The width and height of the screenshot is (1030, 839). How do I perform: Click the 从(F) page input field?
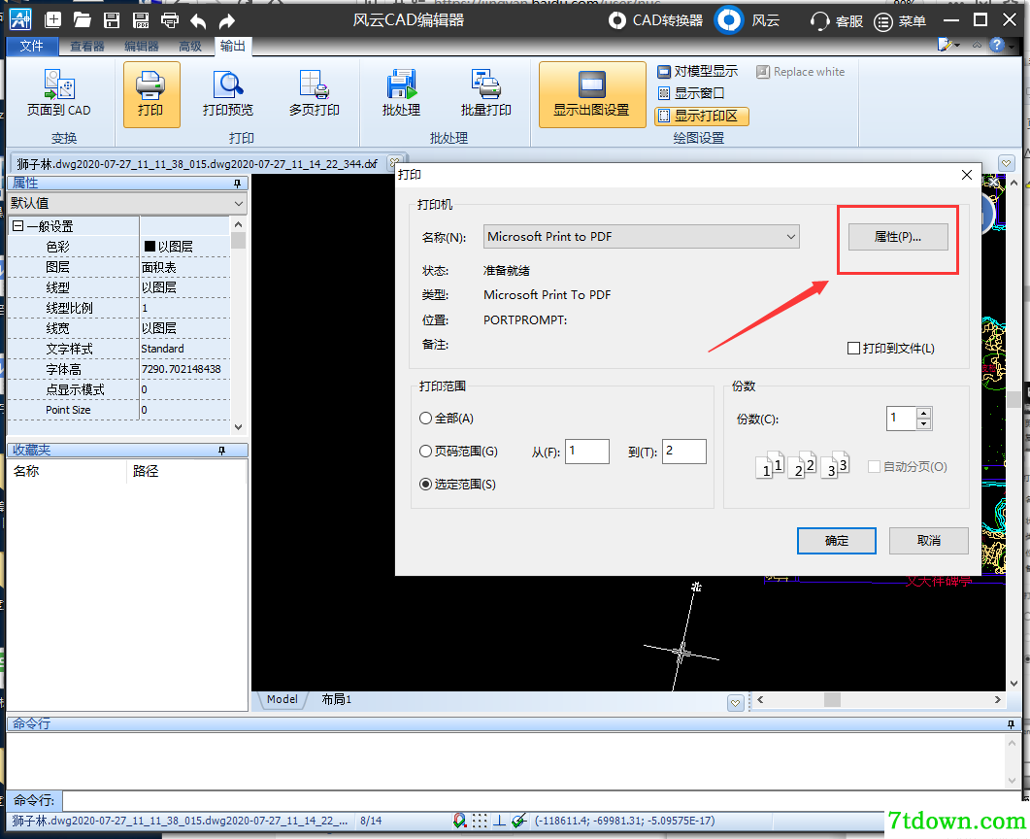pos(587,452)
